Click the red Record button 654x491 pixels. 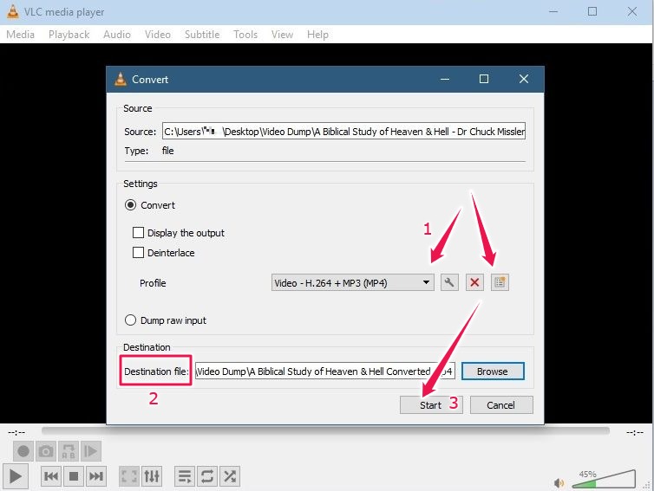click(23, 451)
